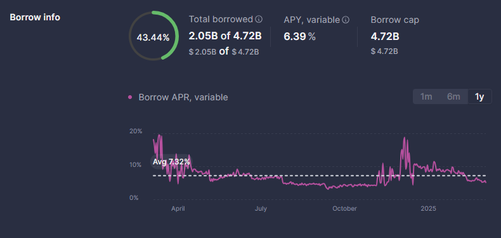Click the info icon beside Total borrowed
Screen dimensions: 501x238
[x=259, y=20]
